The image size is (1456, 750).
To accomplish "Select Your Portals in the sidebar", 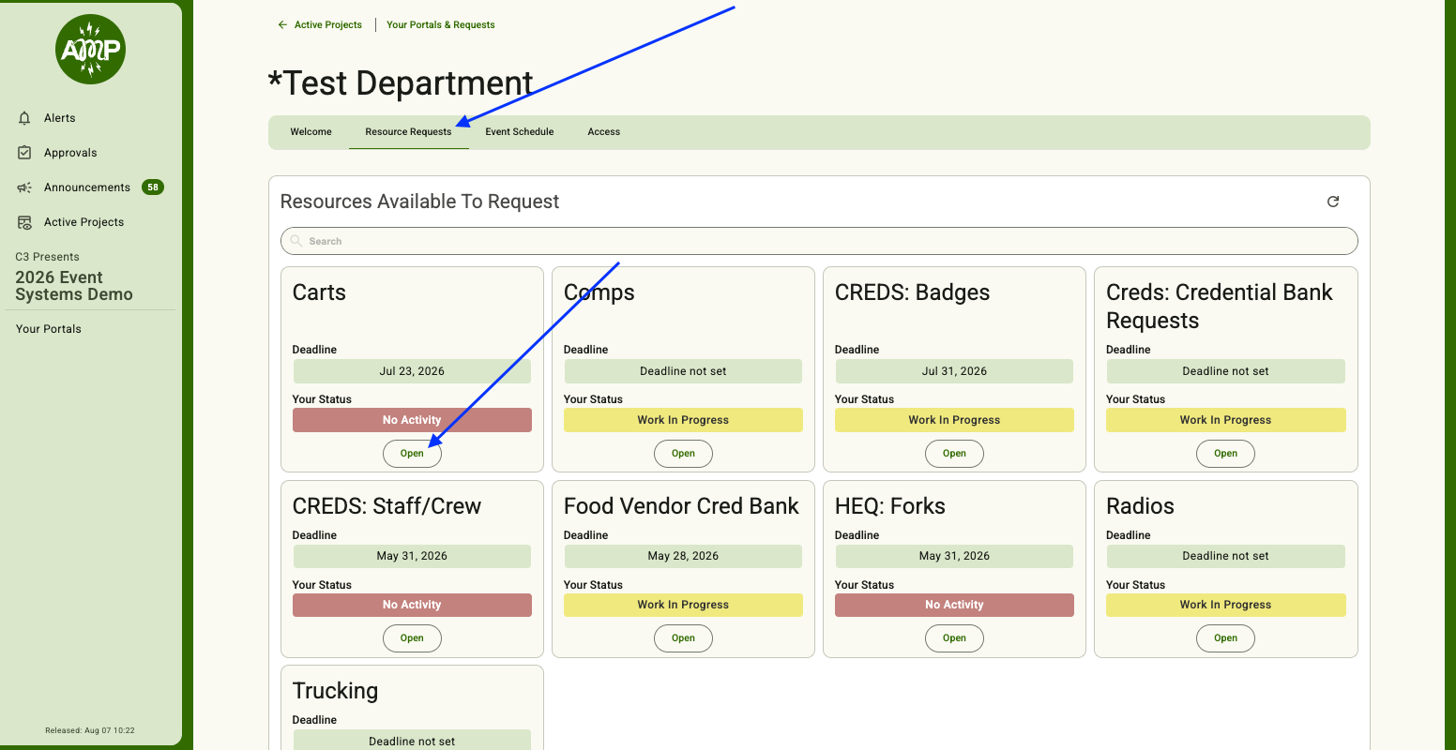I will pos(49,329).
